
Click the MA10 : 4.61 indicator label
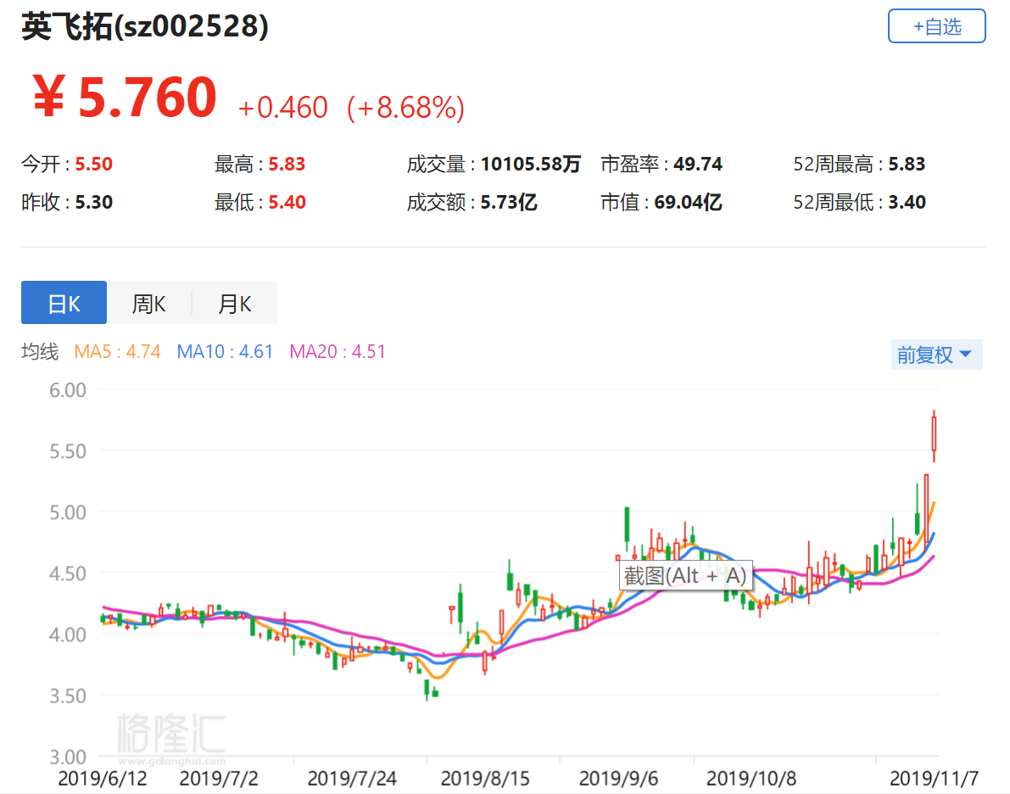click(225, 352)
